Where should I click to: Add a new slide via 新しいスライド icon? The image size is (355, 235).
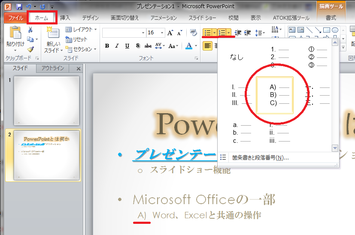(x=53, y=32)
